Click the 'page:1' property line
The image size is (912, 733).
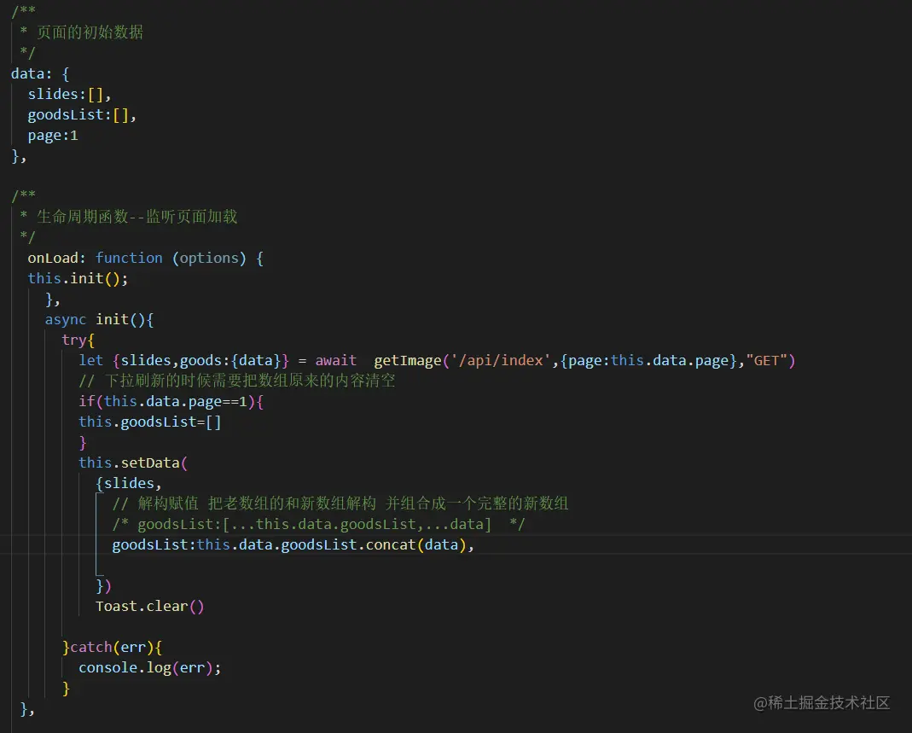click(x=53, y=136)
